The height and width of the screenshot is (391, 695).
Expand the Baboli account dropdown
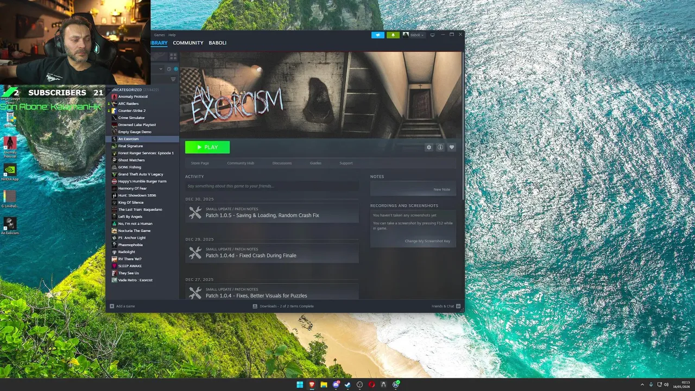(x=414, y=35)
